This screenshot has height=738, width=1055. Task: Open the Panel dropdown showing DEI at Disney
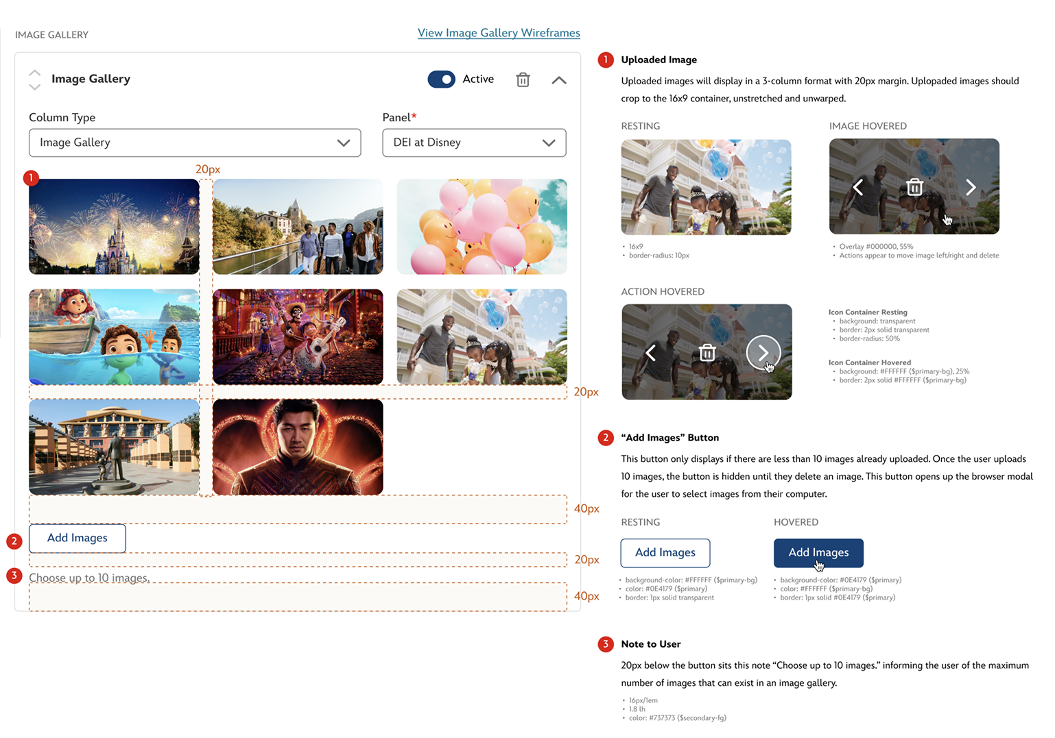tap(474, 143)
